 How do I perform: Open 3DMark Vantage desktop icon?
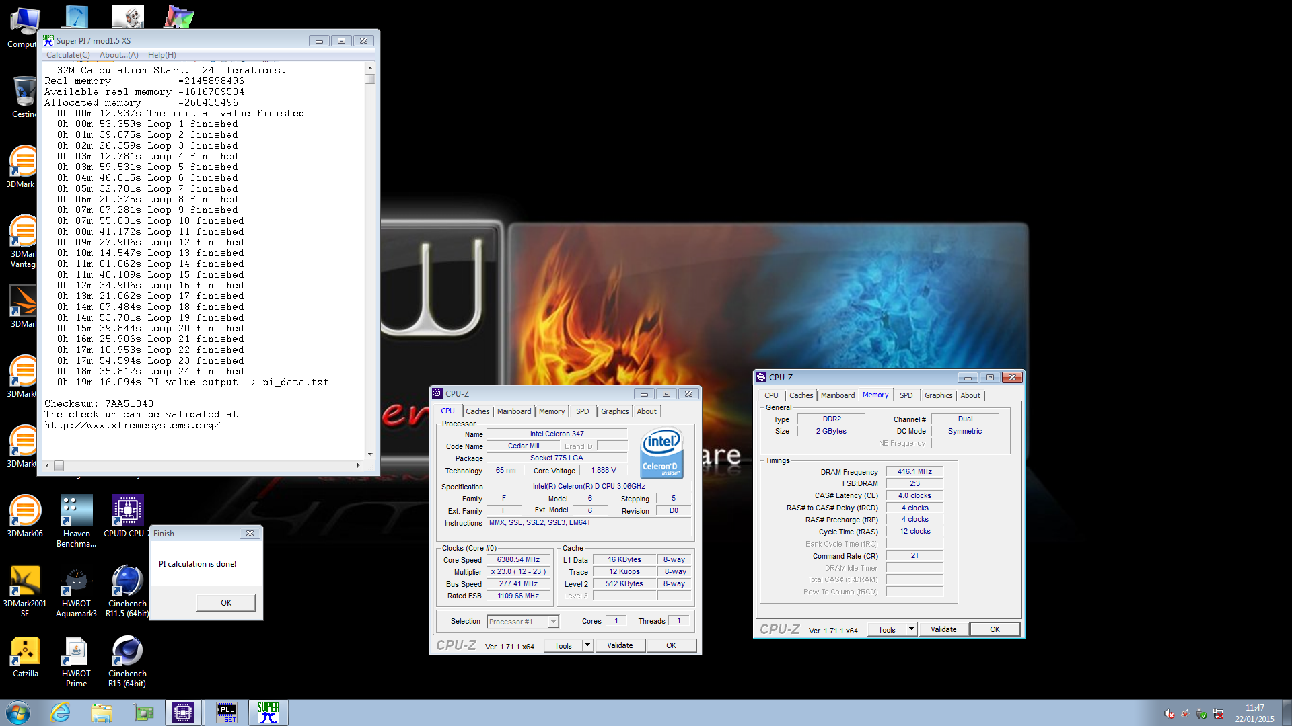pos(23,241)
